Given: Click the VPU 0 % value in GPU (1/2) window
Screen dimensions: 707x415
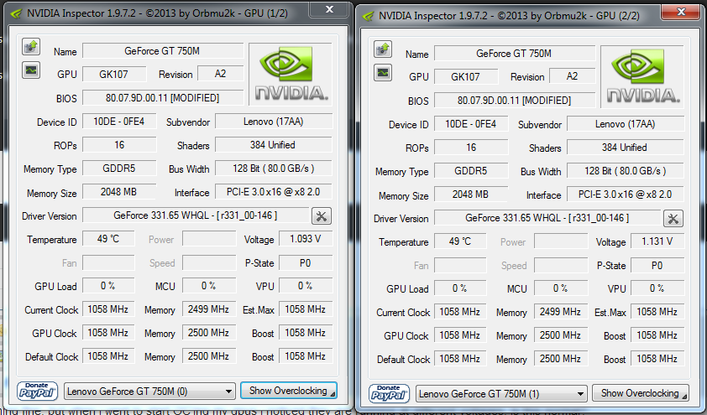Looking at the screenshot, I should (x=306, y=286).
